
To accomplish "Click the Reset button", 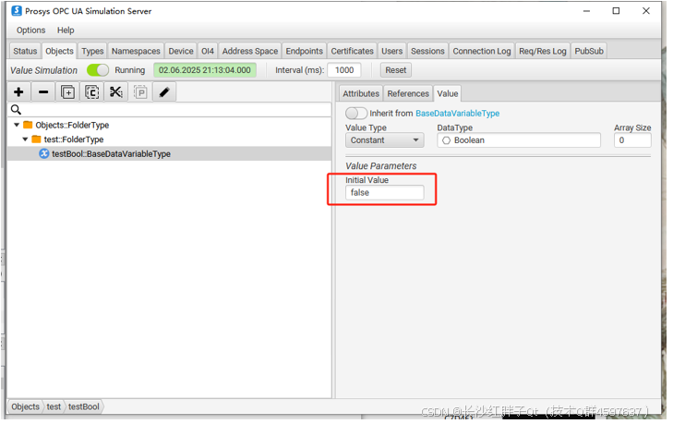I will pyautogui.click(x=395, y=70).
